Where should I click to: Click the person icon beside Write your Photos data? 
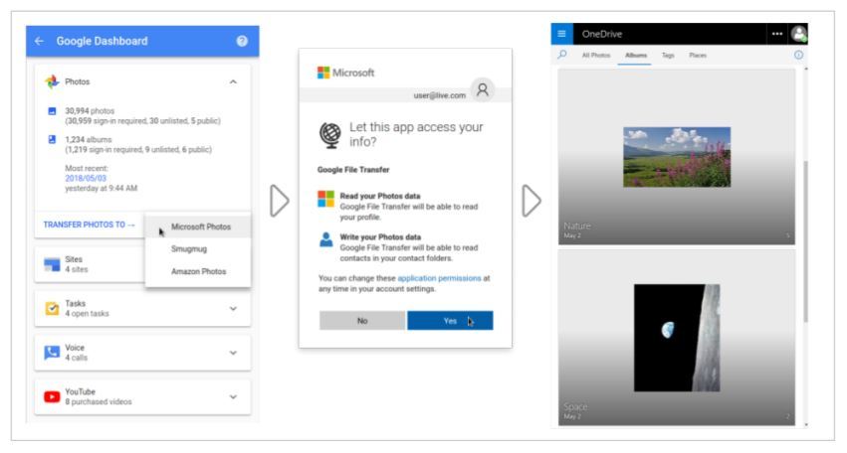325,239
